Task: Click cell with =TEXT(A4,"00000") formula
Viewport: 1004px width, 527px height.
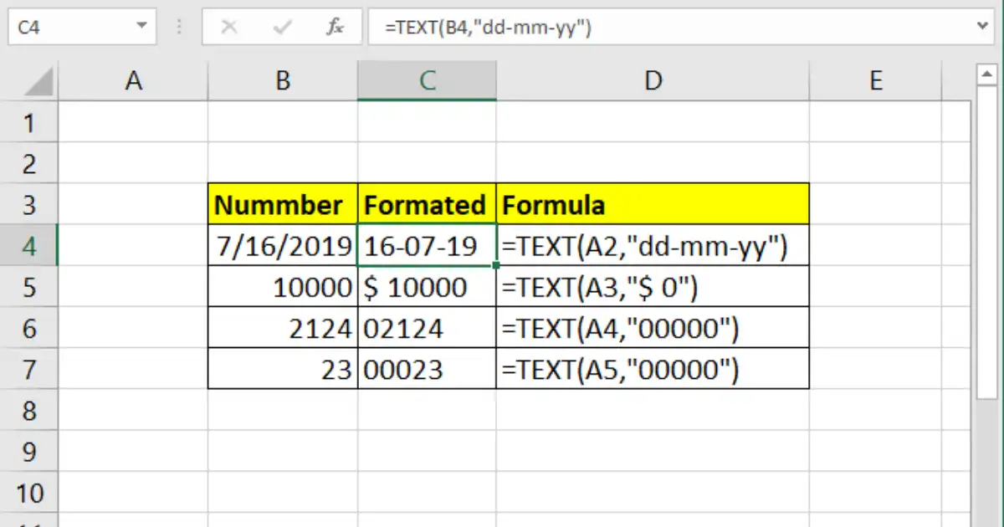Action: tap(653, 328)
